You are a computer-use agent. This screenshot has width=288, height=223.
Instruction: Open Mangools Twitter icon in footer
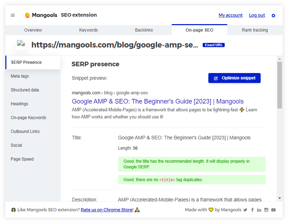click(245, 210)
